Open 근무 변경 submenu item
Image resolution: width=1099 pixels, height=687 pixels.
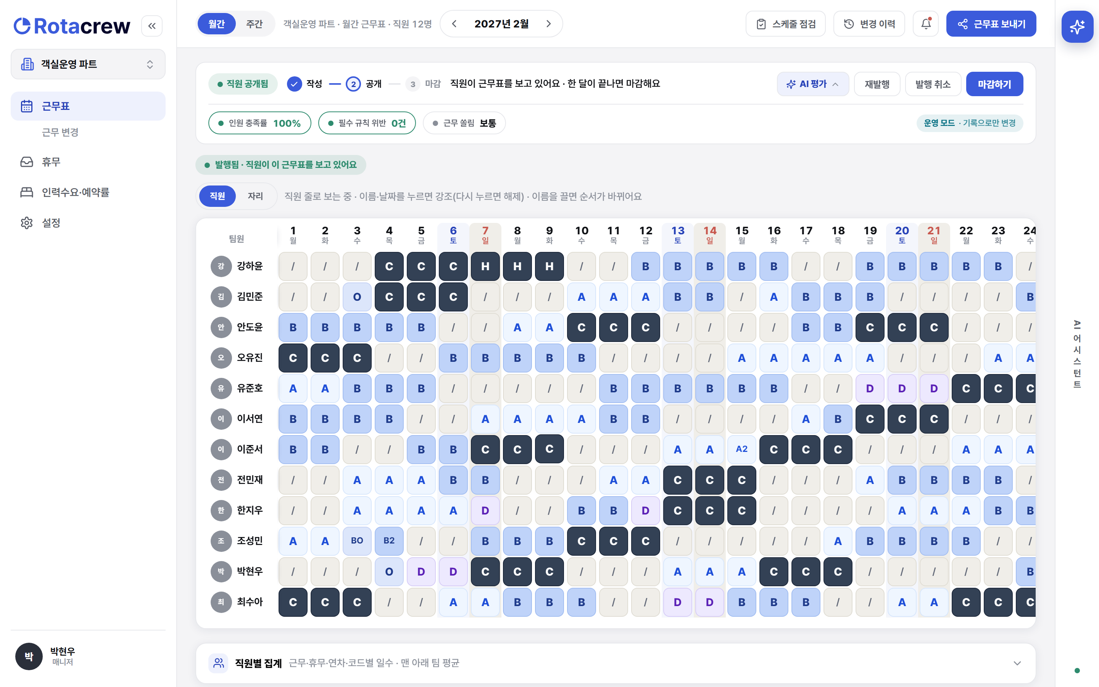coord(60,132)
